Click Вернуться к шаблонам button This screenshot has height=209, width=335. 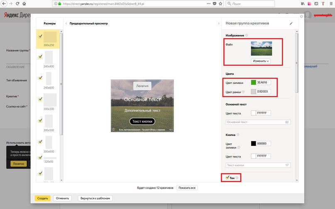pyautogui.click(x=95, y=198)
